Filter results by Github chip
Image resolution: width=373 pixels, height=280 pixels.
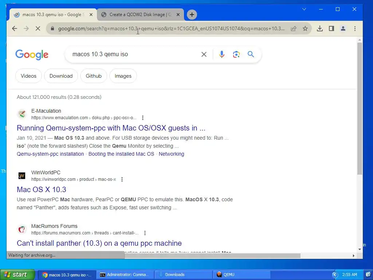point(94,76)
